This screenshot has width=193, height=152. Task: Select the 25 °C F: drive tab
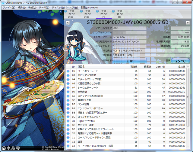pos(104,14)
